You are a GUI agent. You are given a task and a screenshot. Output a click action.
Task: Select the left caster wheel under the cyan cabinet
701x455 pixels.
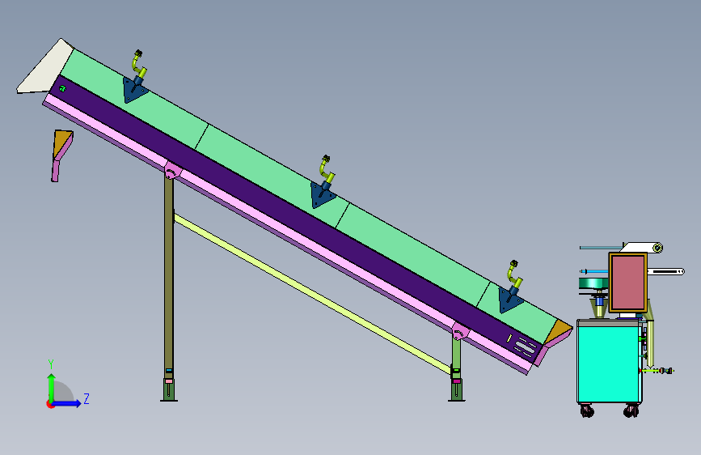[x=588, y=410]
